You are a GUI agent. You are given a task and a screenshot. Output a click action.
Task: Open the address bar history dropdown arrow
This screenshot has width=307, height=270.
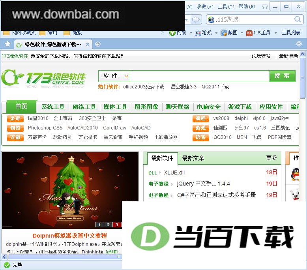[x=187, y=20]
